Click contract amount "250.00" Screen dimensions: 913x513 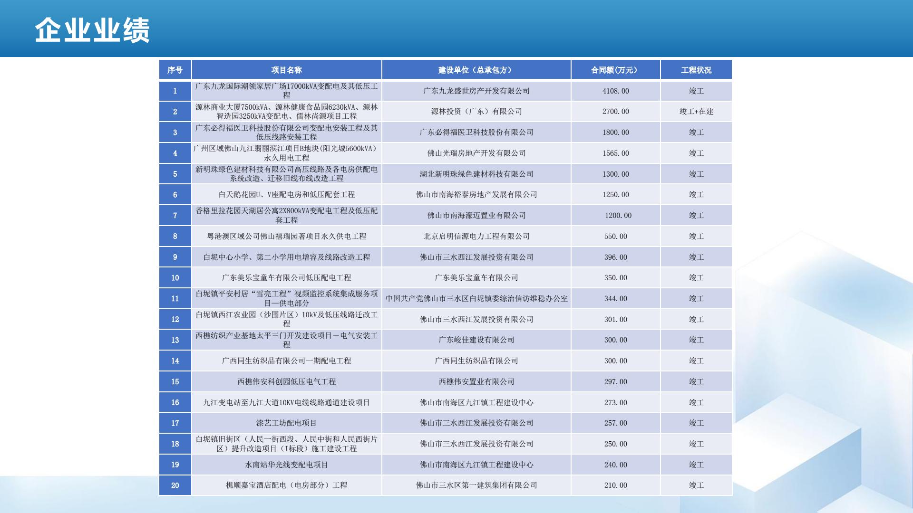click(x=616, y=444)
